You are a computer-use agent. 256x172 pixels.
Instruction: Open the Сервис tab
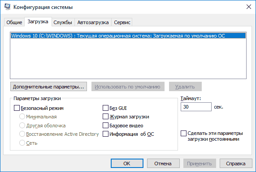click(122, 22)
